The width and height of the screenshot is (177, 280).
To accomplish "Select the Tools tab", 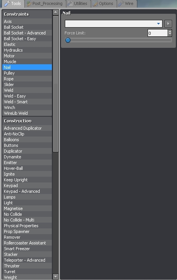I will click(x=13, y=3).
